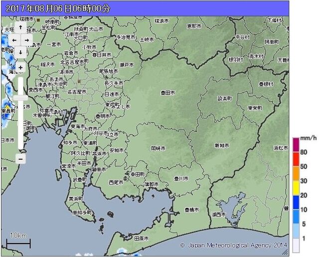Click the Japan Meteorological Agency 2014 copyright text
The height and width of the screenshot is (257, 319).
coord(234,245)
